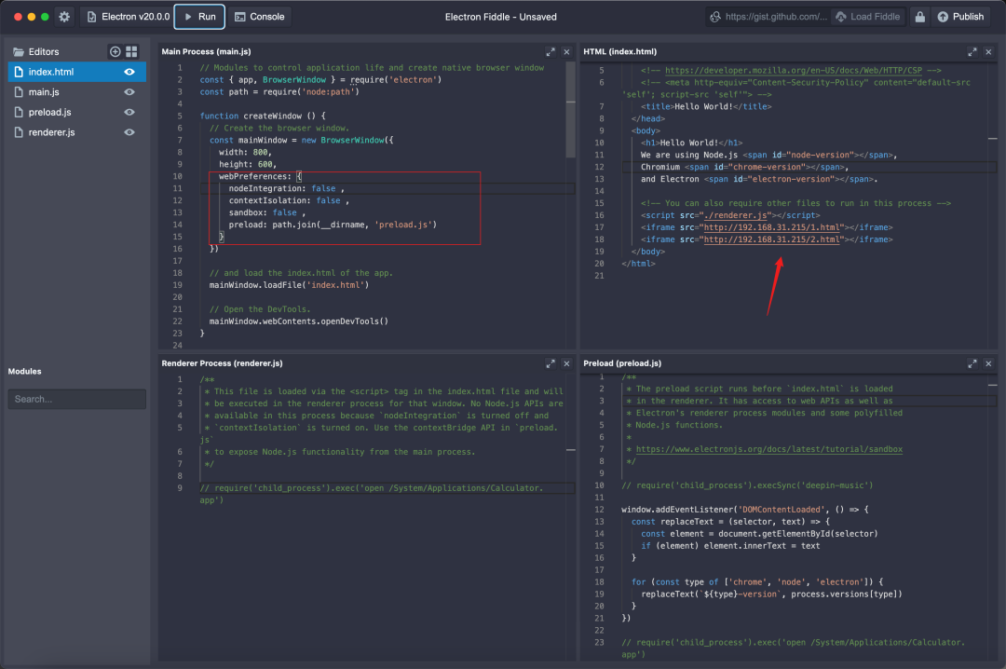The height and width of the screenshot is (669, 1006).
Task: Click the macOS green fullscreen window button
Action: [x=45, y=17]
